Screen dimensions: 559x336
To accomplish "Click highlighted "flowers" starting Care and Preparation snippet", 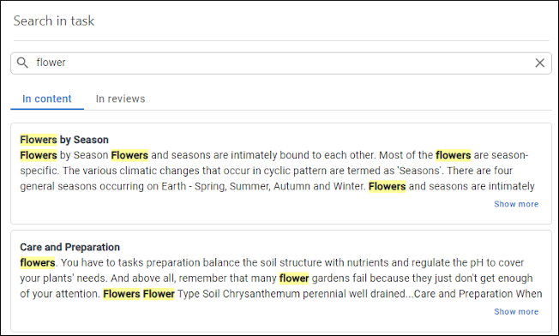I will (38, 263).
